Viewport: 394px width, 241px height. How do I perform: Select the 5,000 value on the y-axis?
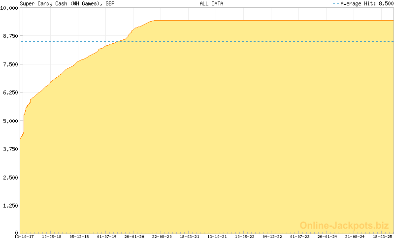pyautogui.click(x=11, y=121)
